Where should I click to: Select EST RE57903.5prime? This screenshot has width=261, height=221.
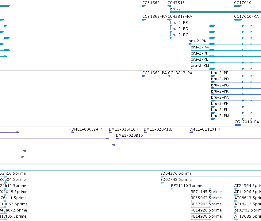206,204
